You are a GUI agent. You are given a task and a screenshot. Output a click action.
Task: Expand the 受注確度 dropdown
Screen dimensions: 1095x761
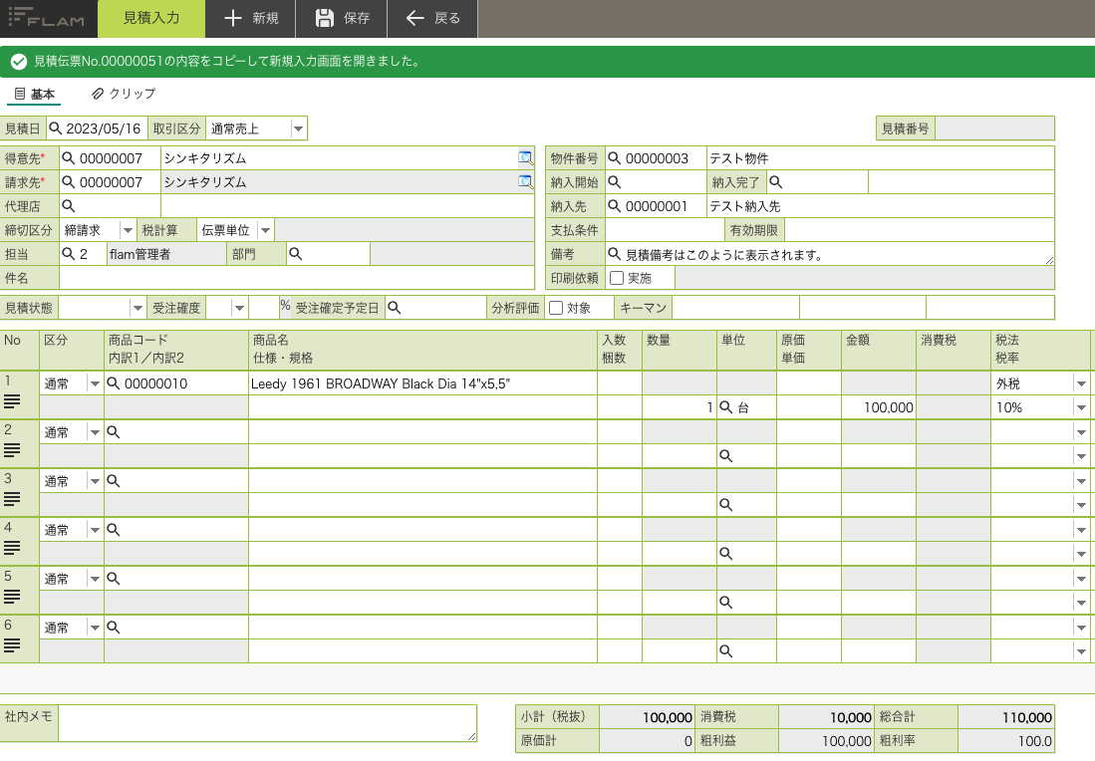(239, 308)
